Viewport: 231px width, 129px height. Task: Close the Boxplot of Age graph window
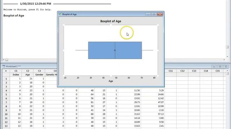tap(160, 14)
